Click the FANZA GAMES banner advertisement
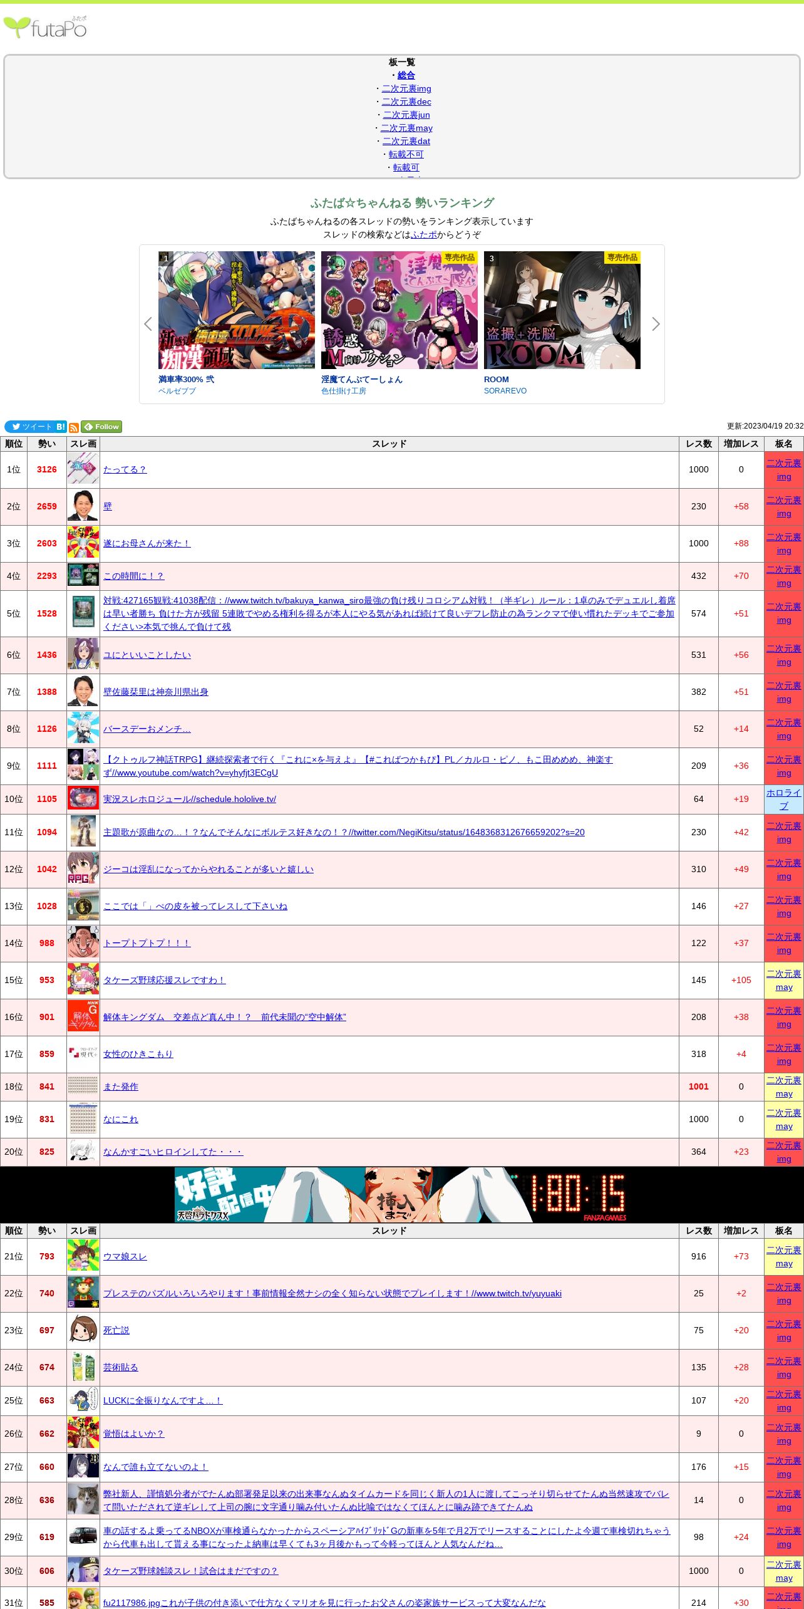Image resolution: width=804 pixels, height=1609 pixels. (401, 1194)
